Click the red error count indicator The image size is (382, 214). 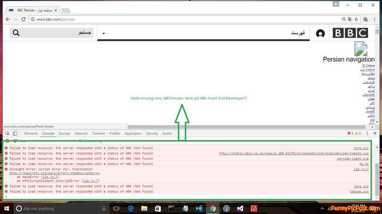tap(350, 133)
